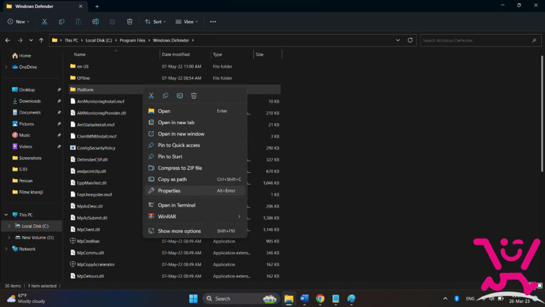This screenshot has height=307, width=545.
Task: Click Program Files in the breadcrumb
Action: [x=133, y=41]
